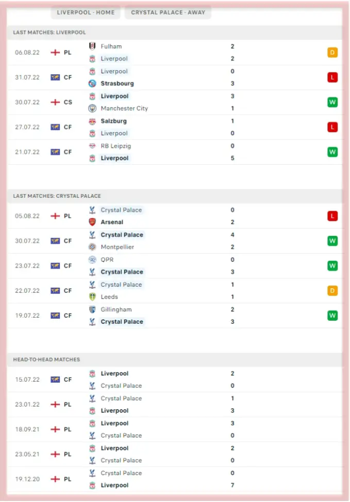Click the loss badge for Strasbourg match
Screen dimensions: 350x502
pyautogui.click(x=332, y=77)
